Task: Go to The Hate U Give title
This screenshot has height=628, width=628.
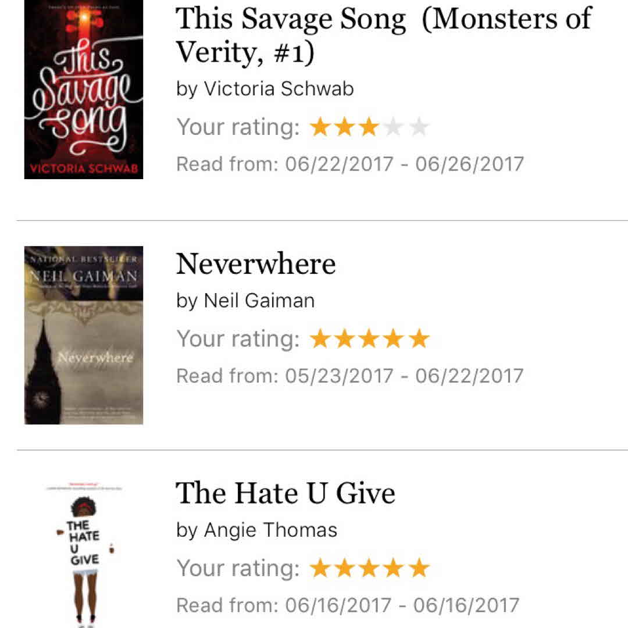Action: point(286,494)
